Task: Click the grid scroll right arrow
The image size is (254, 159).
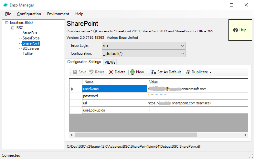Action: 245,135
